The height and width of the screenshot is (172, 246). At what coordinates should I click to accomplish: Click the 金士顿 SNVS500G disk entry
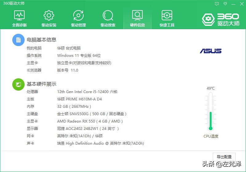click(92, 114)
